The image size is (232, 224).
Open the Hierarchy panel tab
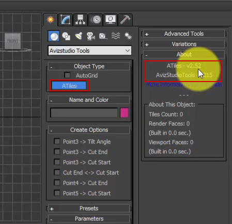point(80,20)
